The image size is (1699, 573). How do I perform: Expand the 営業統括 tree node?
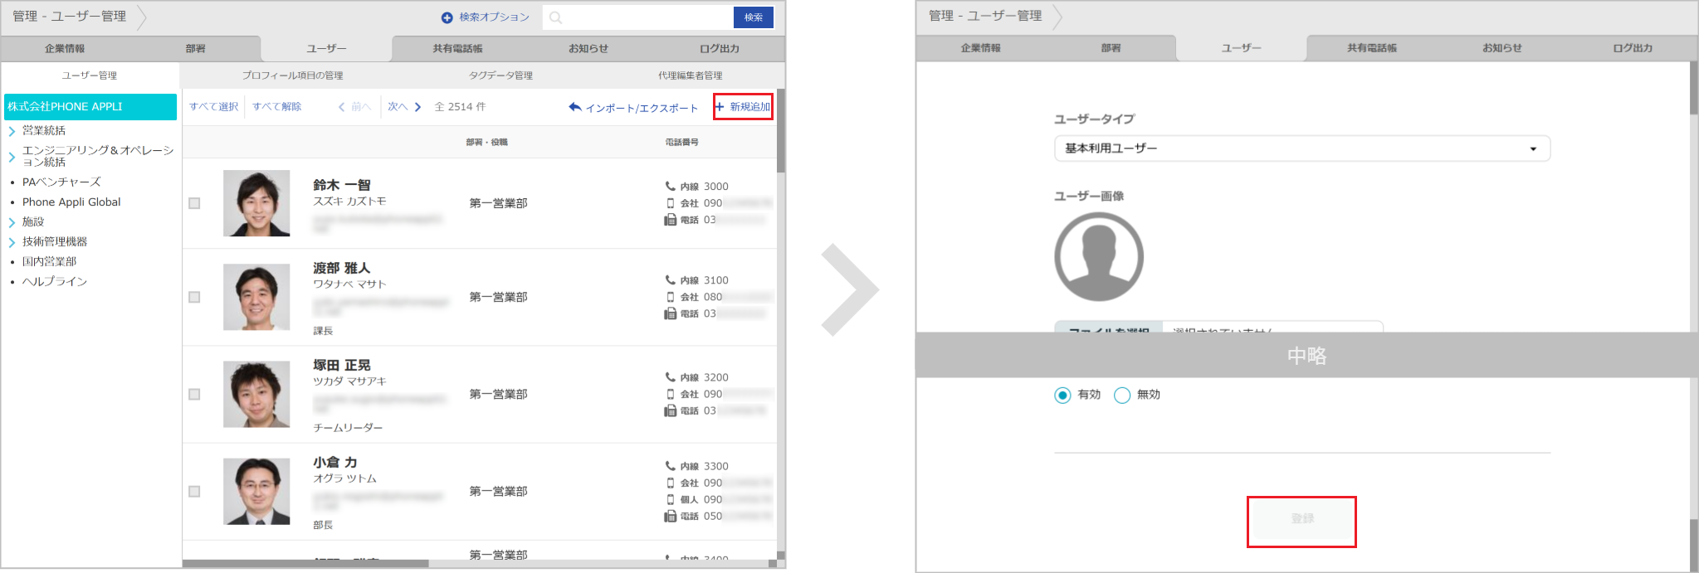(12, 131)
